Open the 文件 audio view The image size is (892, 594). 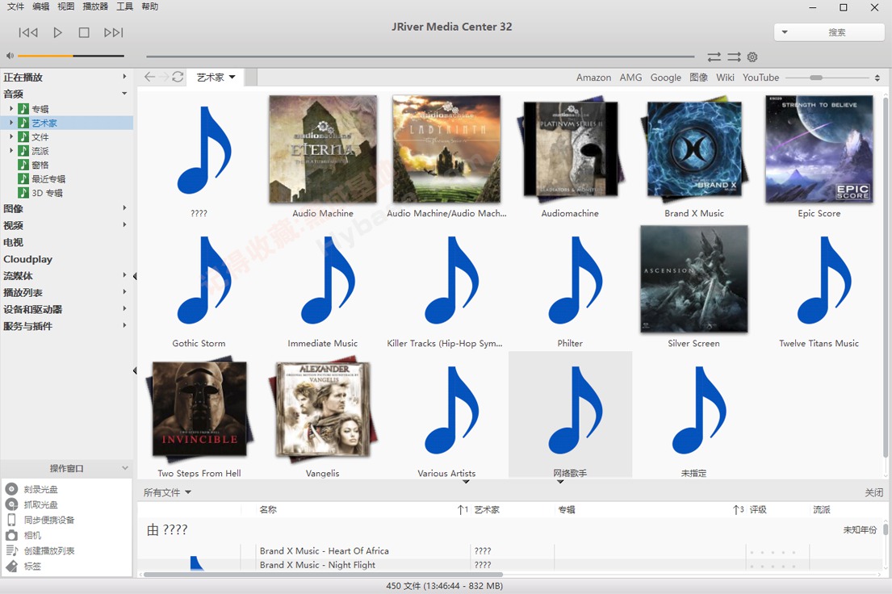coord(40,136)
